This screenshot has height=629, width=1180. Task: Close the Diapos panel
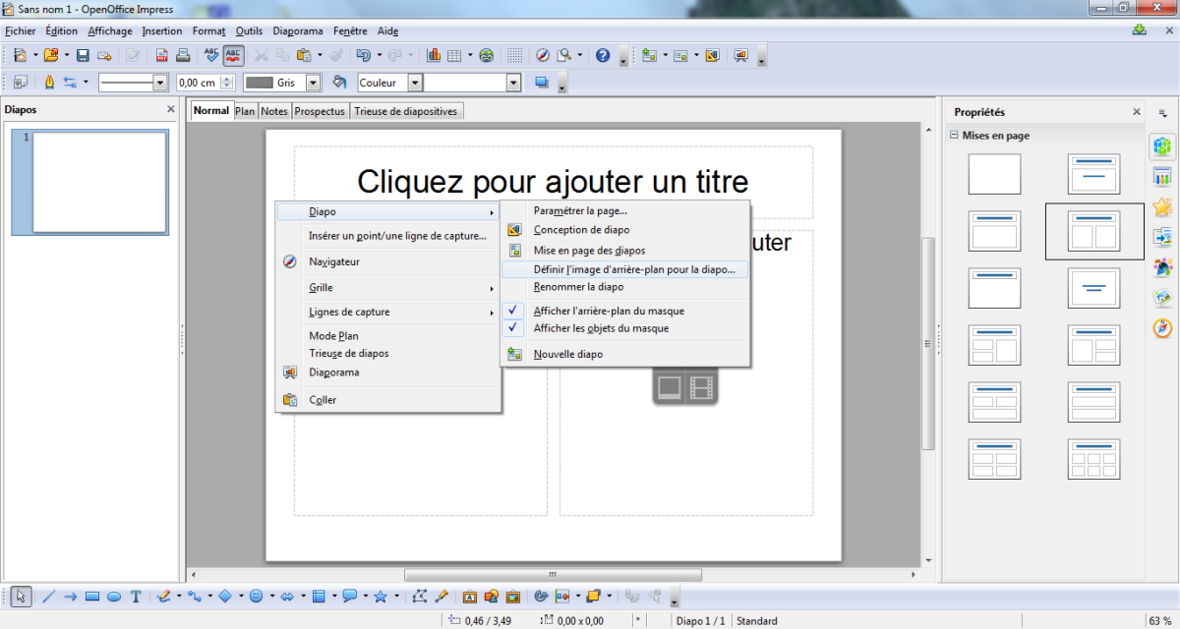(x=170, y=110)
